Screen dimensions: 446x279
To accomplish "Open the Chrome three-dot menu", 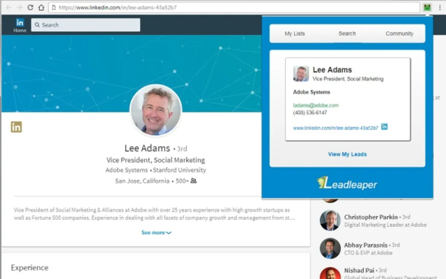I will pyautogui.click(x=440, y=7).
